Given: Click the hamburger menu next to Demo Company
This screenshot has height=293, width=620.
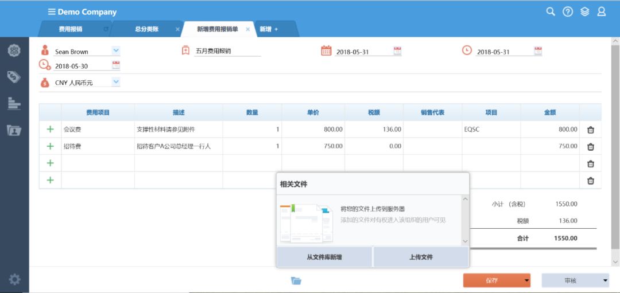Looking at the screenshot, I should pyautogui.click(x=52, y=11).
